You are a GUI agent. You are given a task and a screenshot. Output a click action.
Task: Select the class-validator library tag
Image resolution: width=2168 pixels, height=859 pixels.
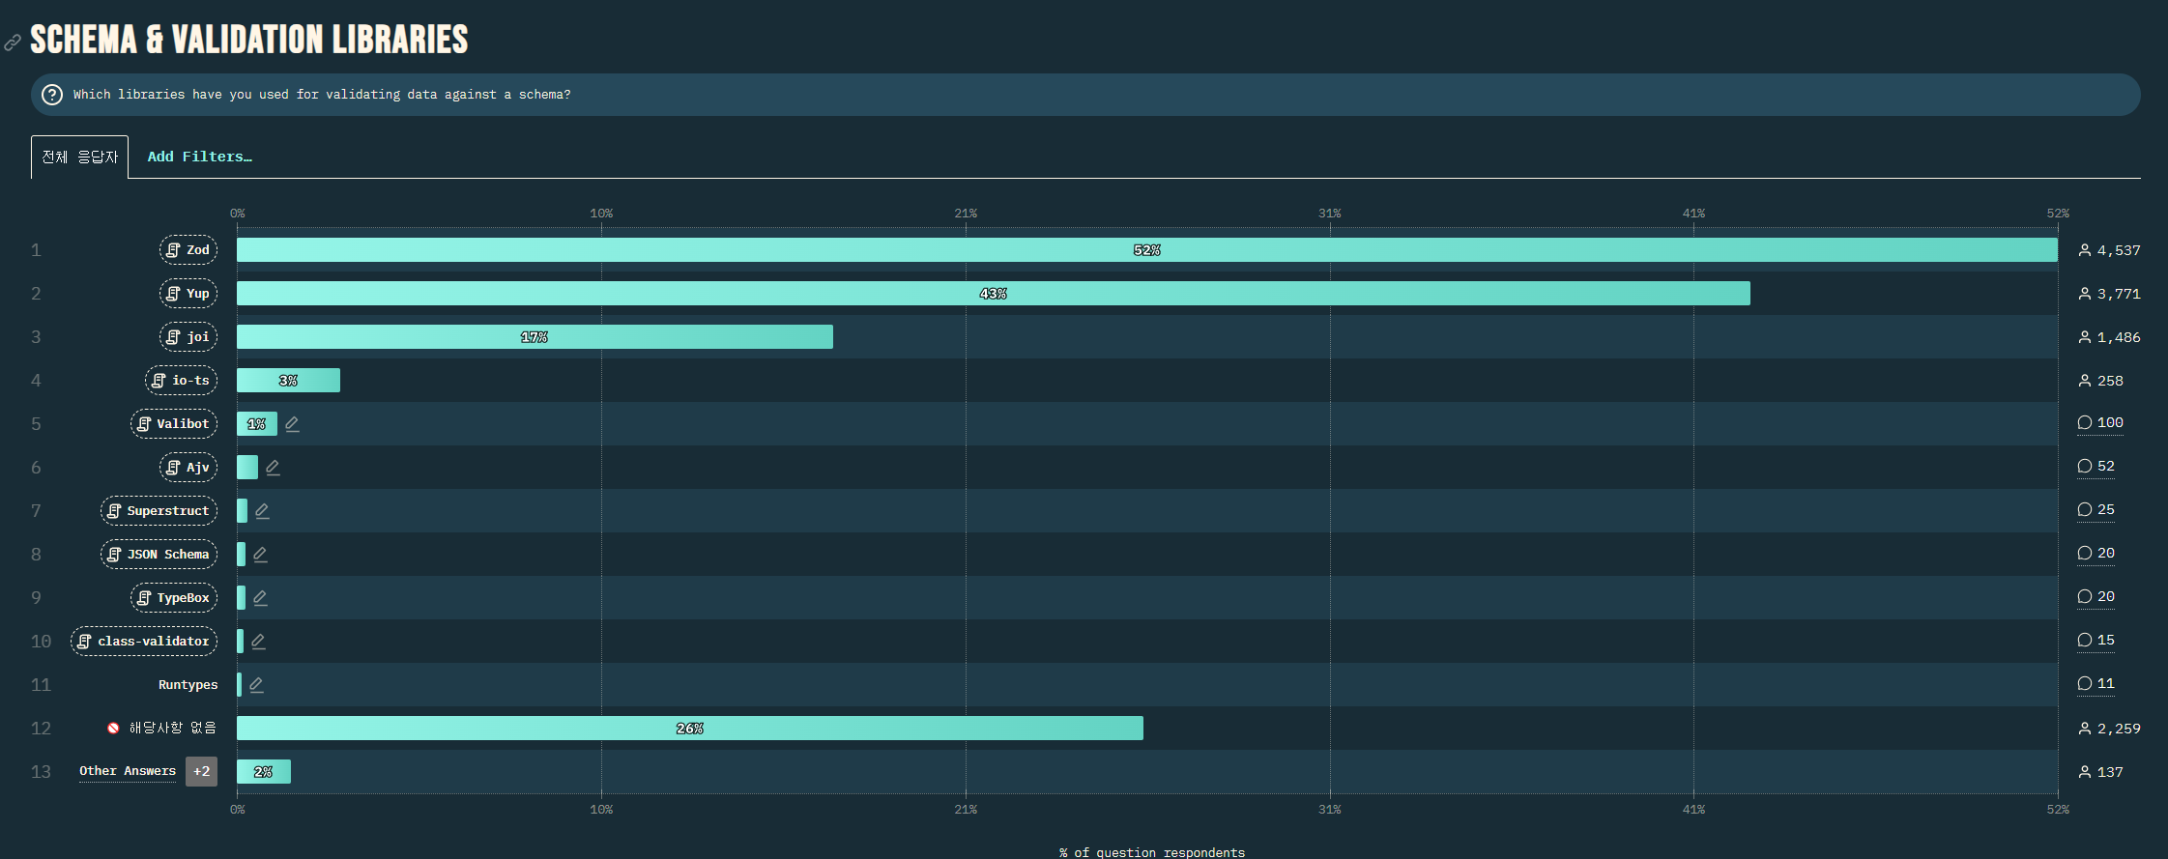(x=144, y=642)
